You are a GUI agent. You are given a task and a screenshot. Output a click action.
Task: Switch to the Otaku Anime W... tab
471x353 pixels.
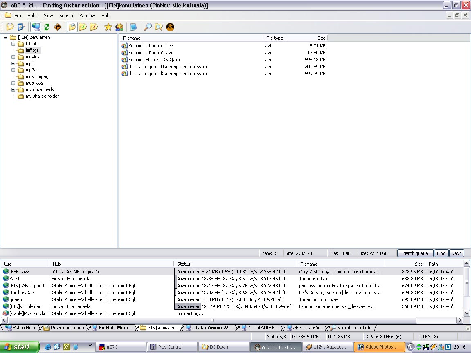pyautogui.click(x=209, y=328)
